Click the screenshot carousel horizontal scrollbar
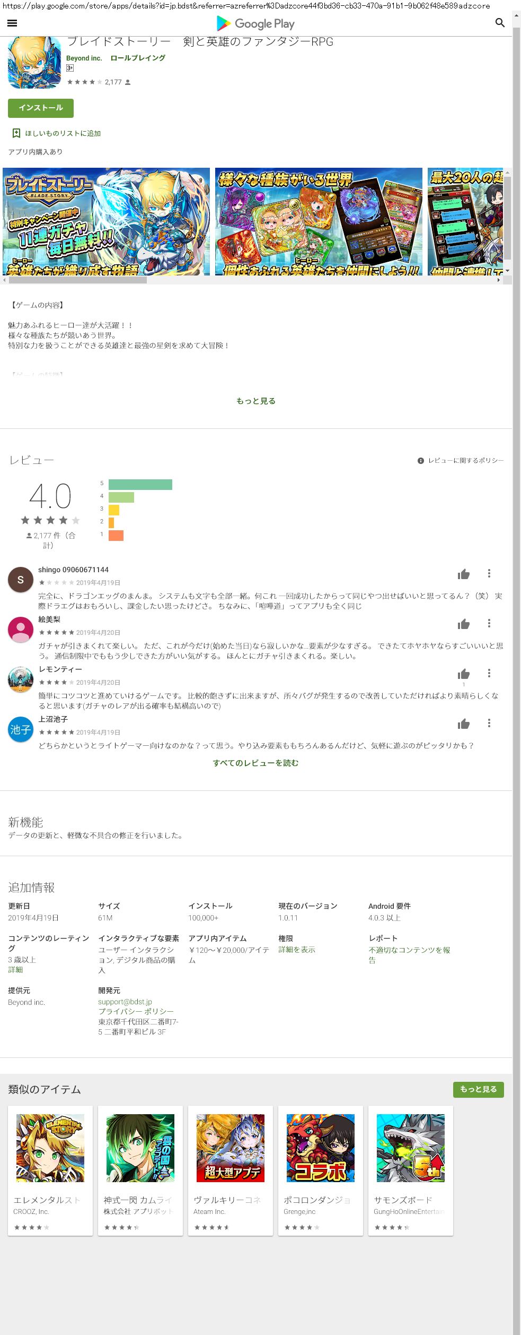This screenshot has width=521, height=1335. click(x=77, y=280)
